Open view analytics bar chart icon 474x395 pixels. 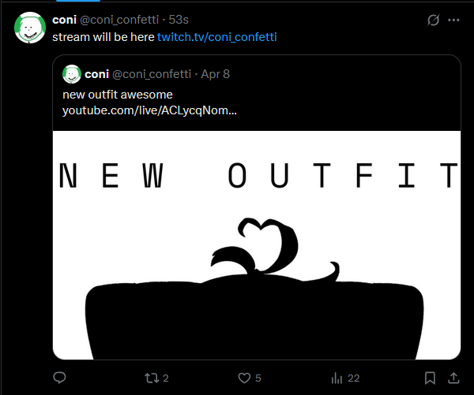tap(337, 378)
